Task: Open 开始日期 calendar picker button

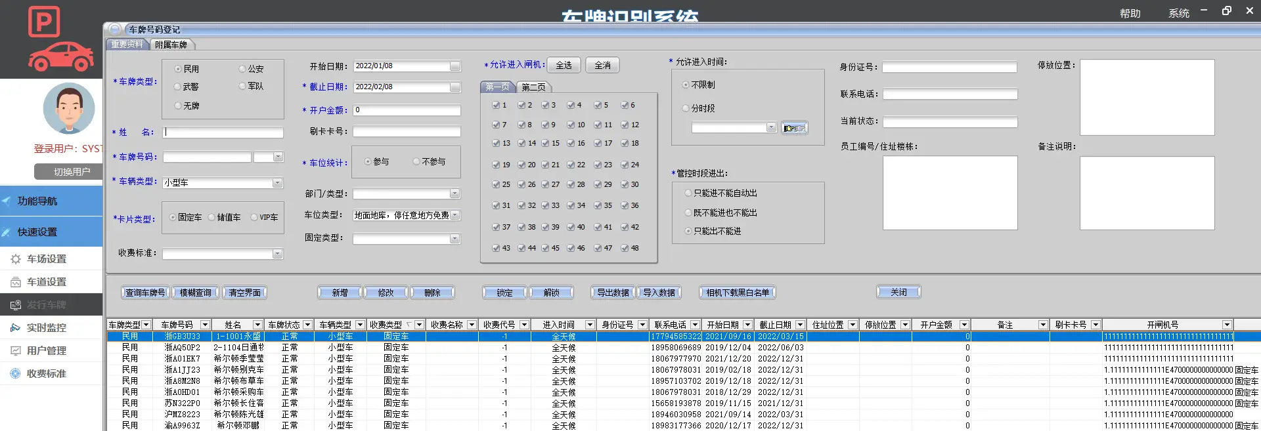Action: (455, 66)
